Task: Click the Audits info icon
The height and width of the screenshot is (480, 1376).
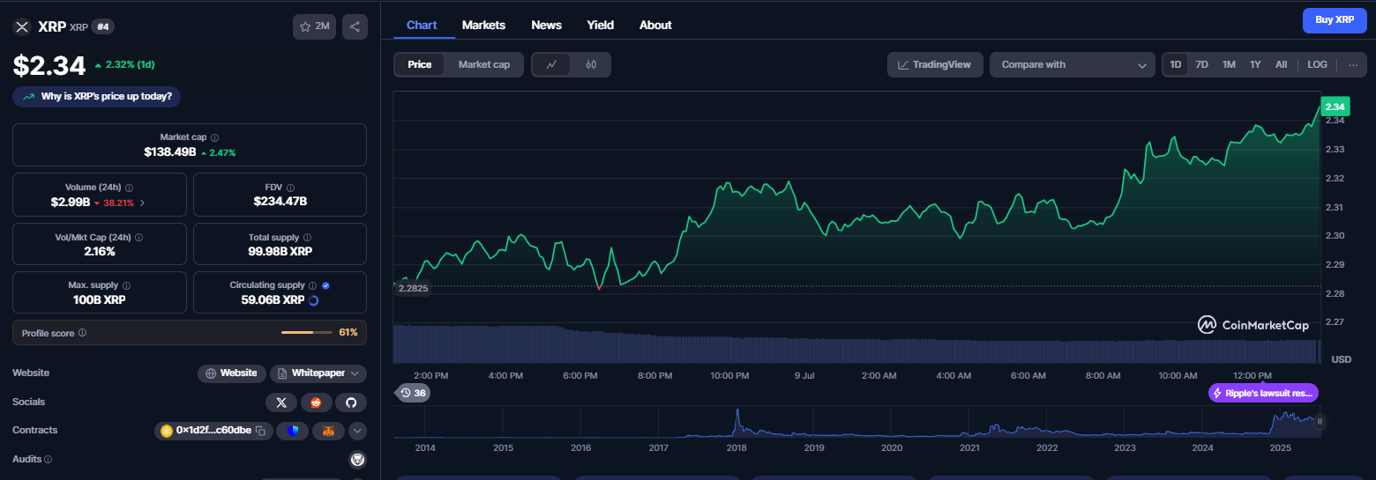Action: (48, 460)
